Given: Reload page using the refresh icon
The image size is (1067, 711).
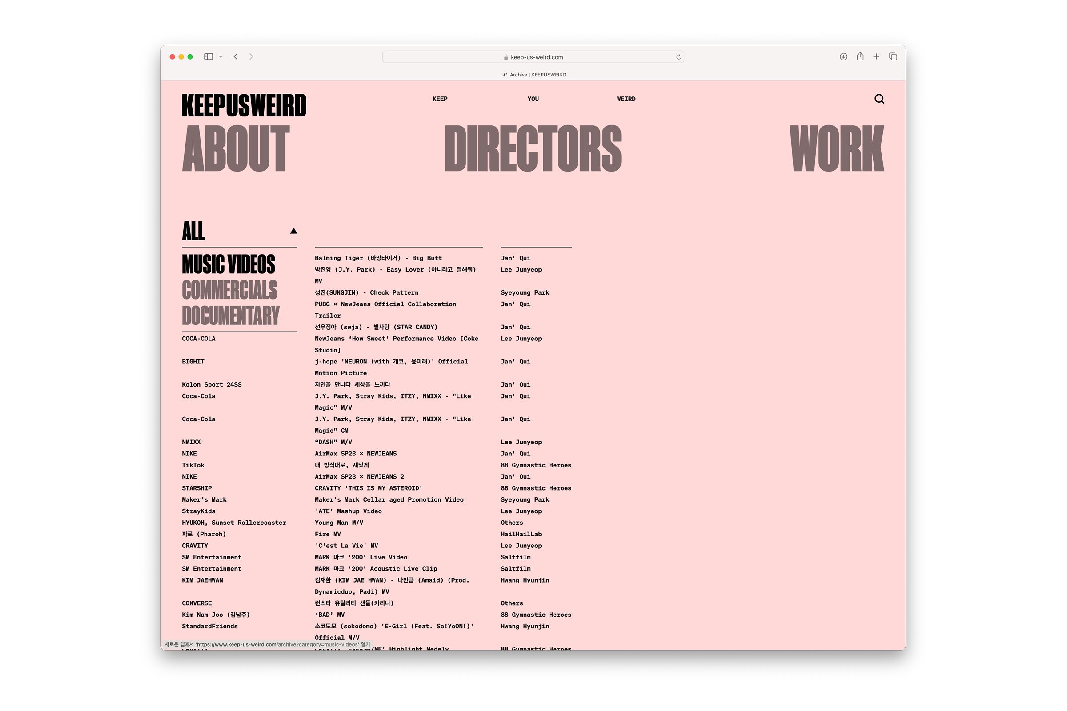Looking at the screenshot, I should pyautogui.click(x=678, y=57).
